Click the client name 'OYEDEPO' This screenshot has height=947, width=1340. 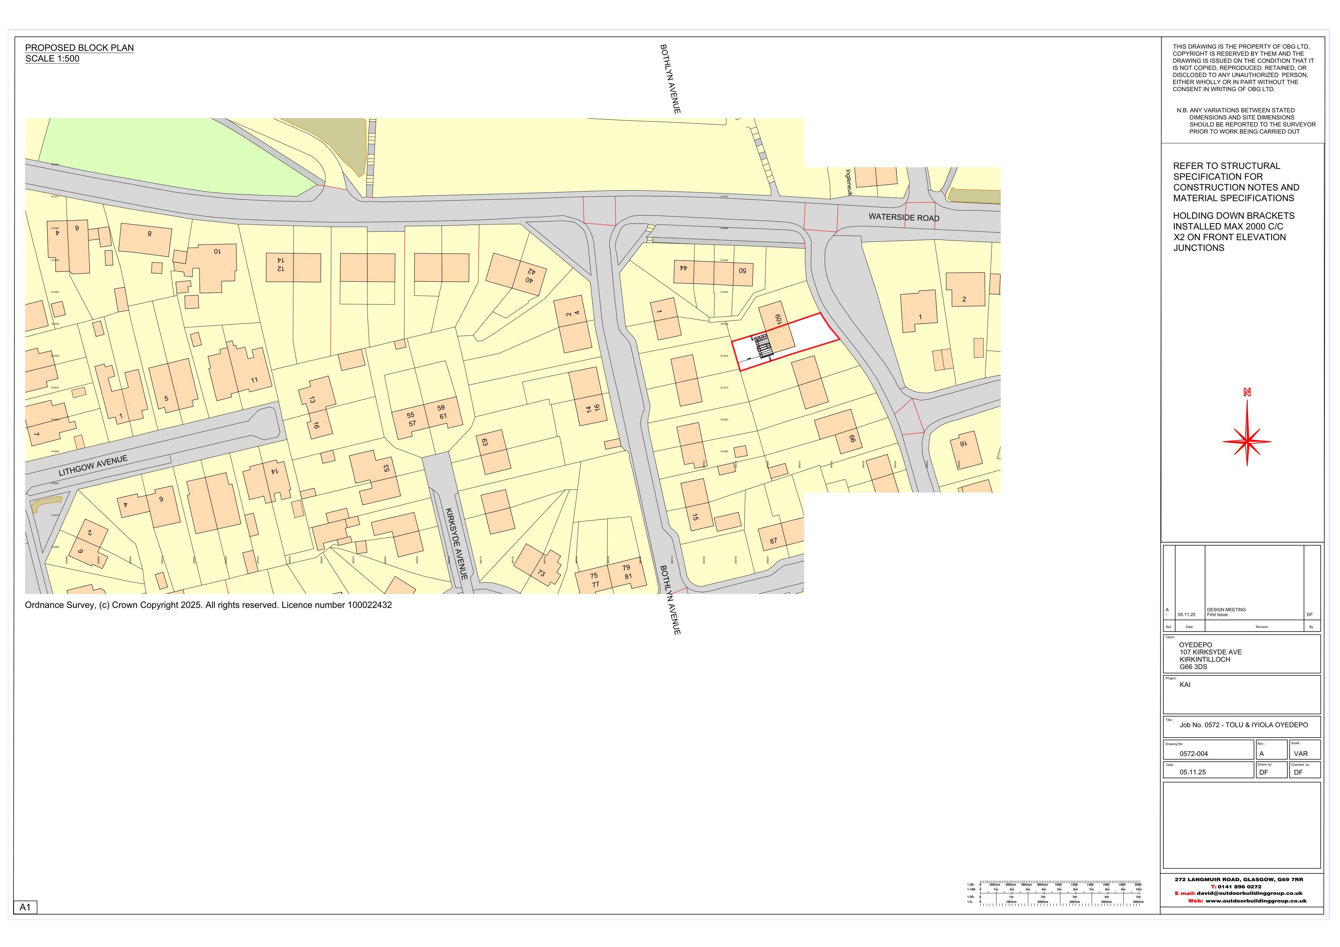coord(1195,645)
